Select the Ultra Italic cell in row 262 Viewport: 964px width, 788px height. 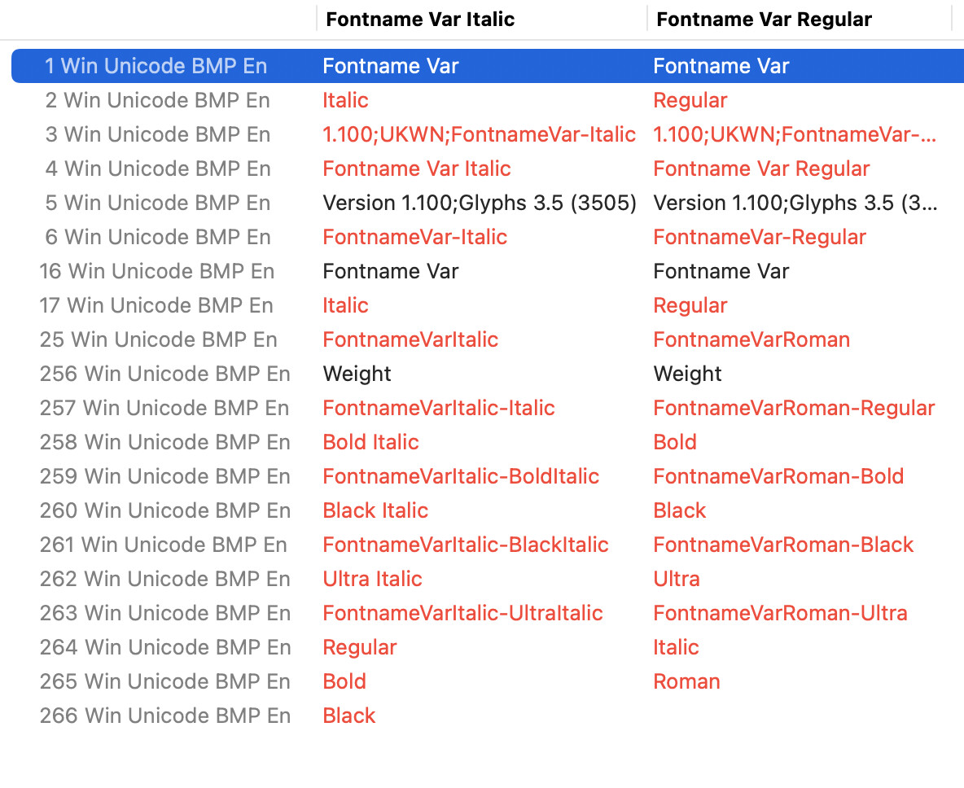pos(372,579)
